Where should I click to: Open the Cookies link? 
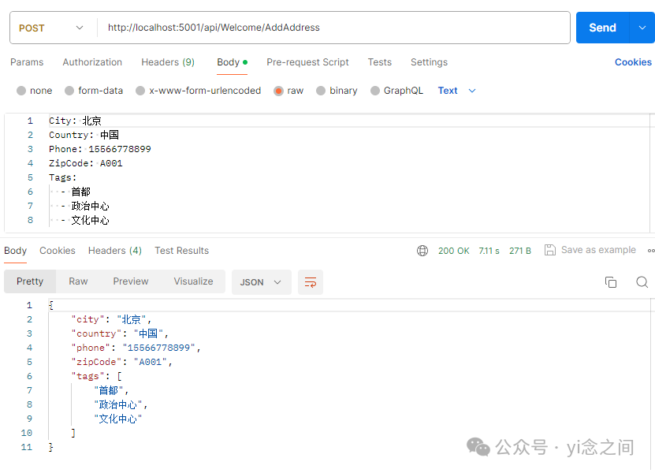tap(633, 62)
